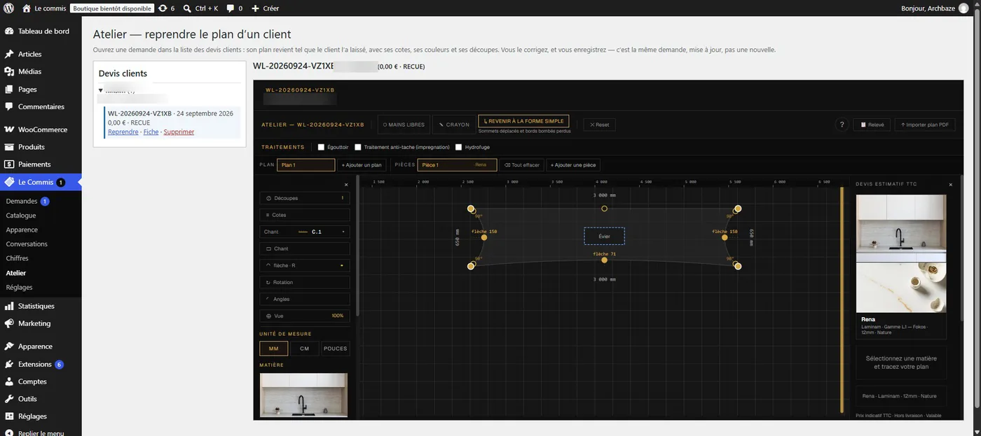This screenshot has width=981, height=436.
Task: Switch unit of measure to CM
Action: (x=304, y=349)
